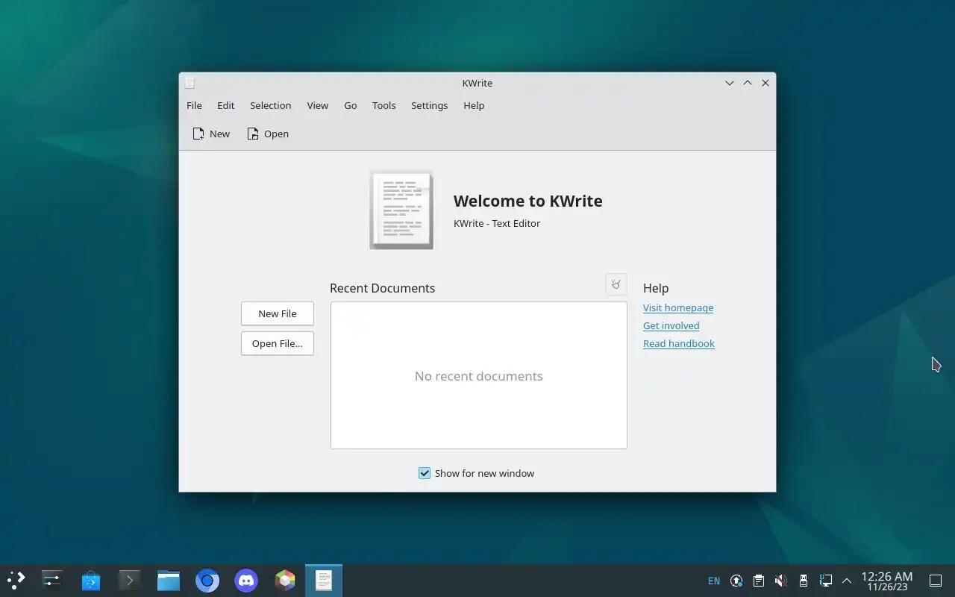Click the muted volume tray icon
This screenshot has width=955, height=597.
point(780,581)
